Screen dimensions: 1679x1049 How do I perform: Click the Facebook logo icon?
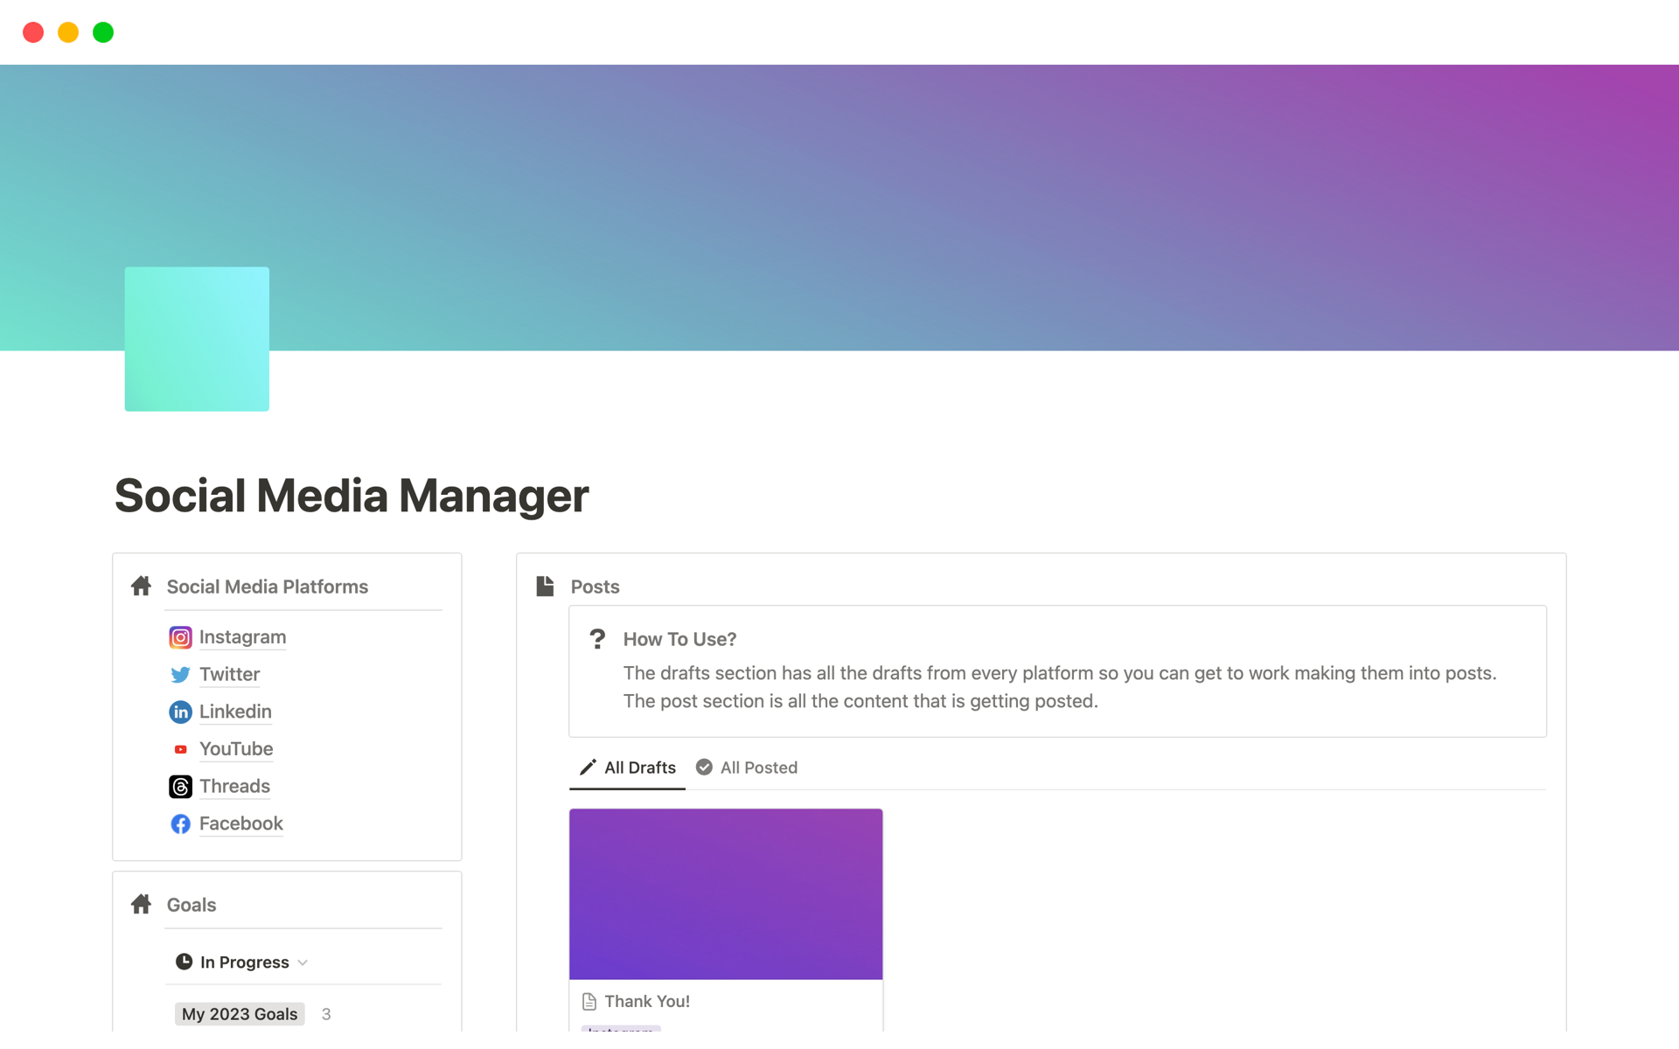180,824
